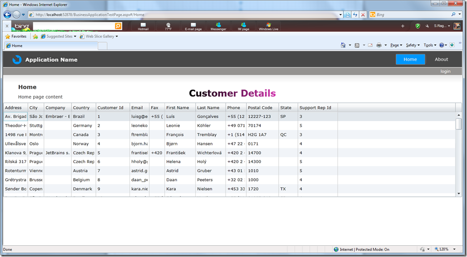Screen dimensions: 467x257
Task: Expand the Print options arrow
Action: pyautogui.click(x=385, y=45)
